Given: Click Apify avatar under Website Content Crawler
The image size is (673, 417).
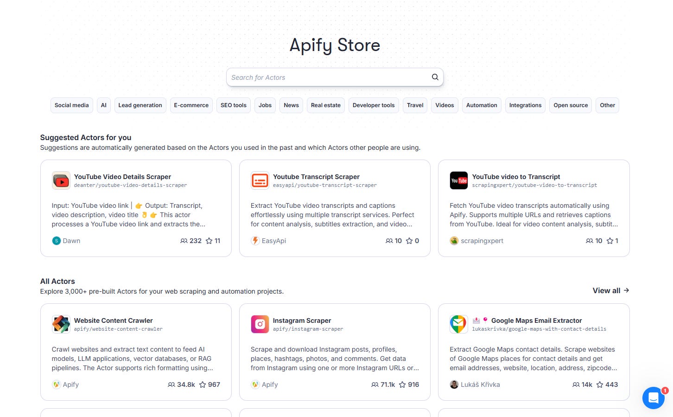Looking at the screenshot, I should 57,385.
